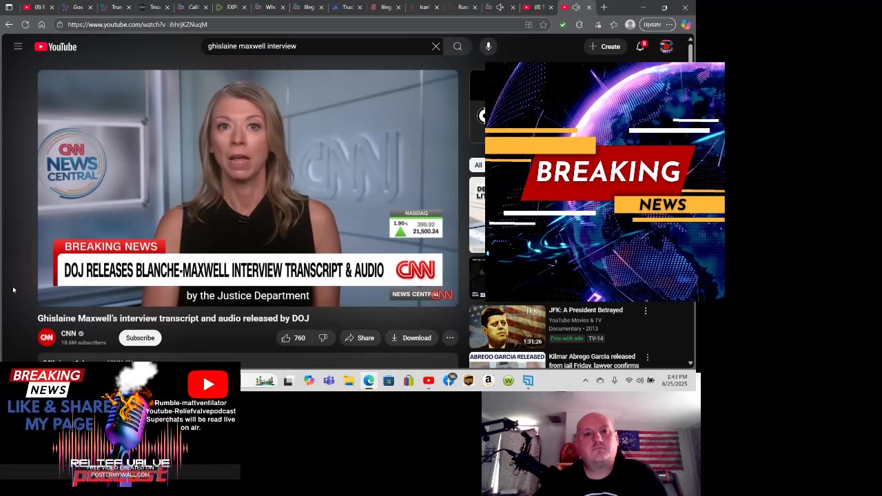Open the browser profile icon

point(630,24)
